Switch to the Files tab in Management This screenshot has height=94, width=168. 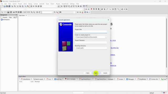(10, 17)
